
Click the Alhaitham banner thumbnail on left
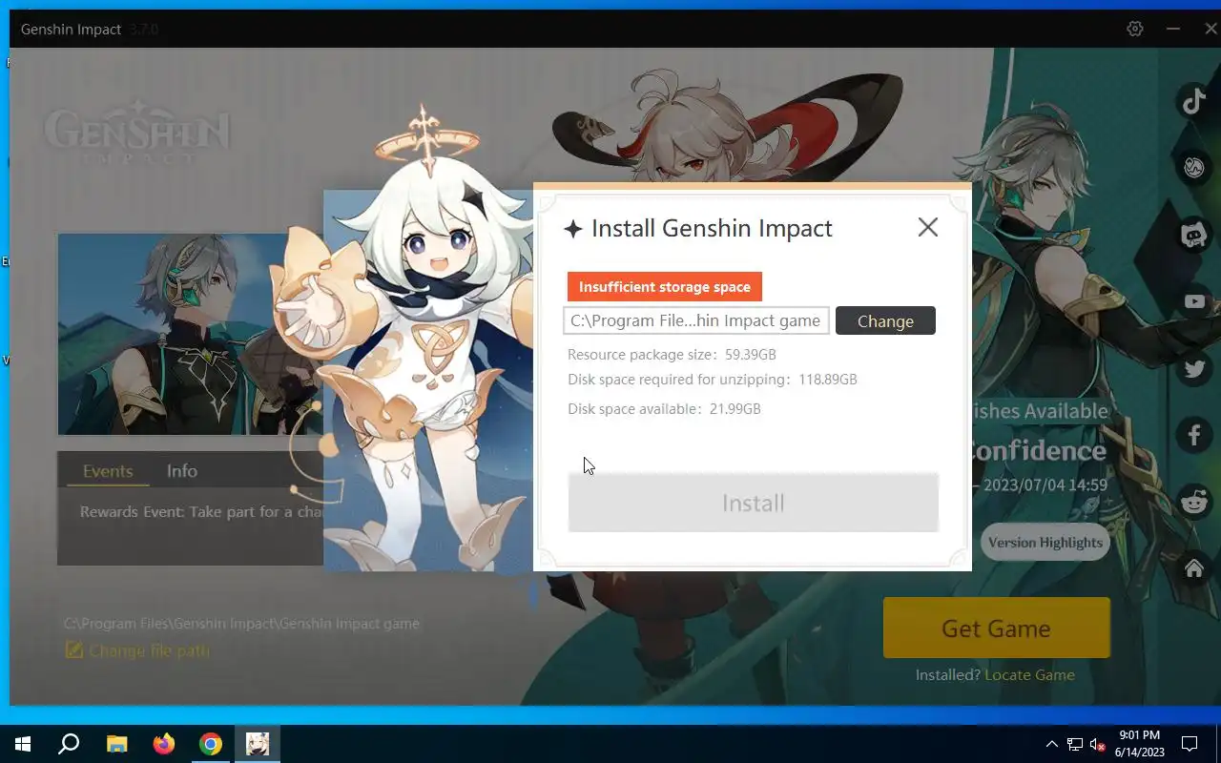tap(190, 334)
